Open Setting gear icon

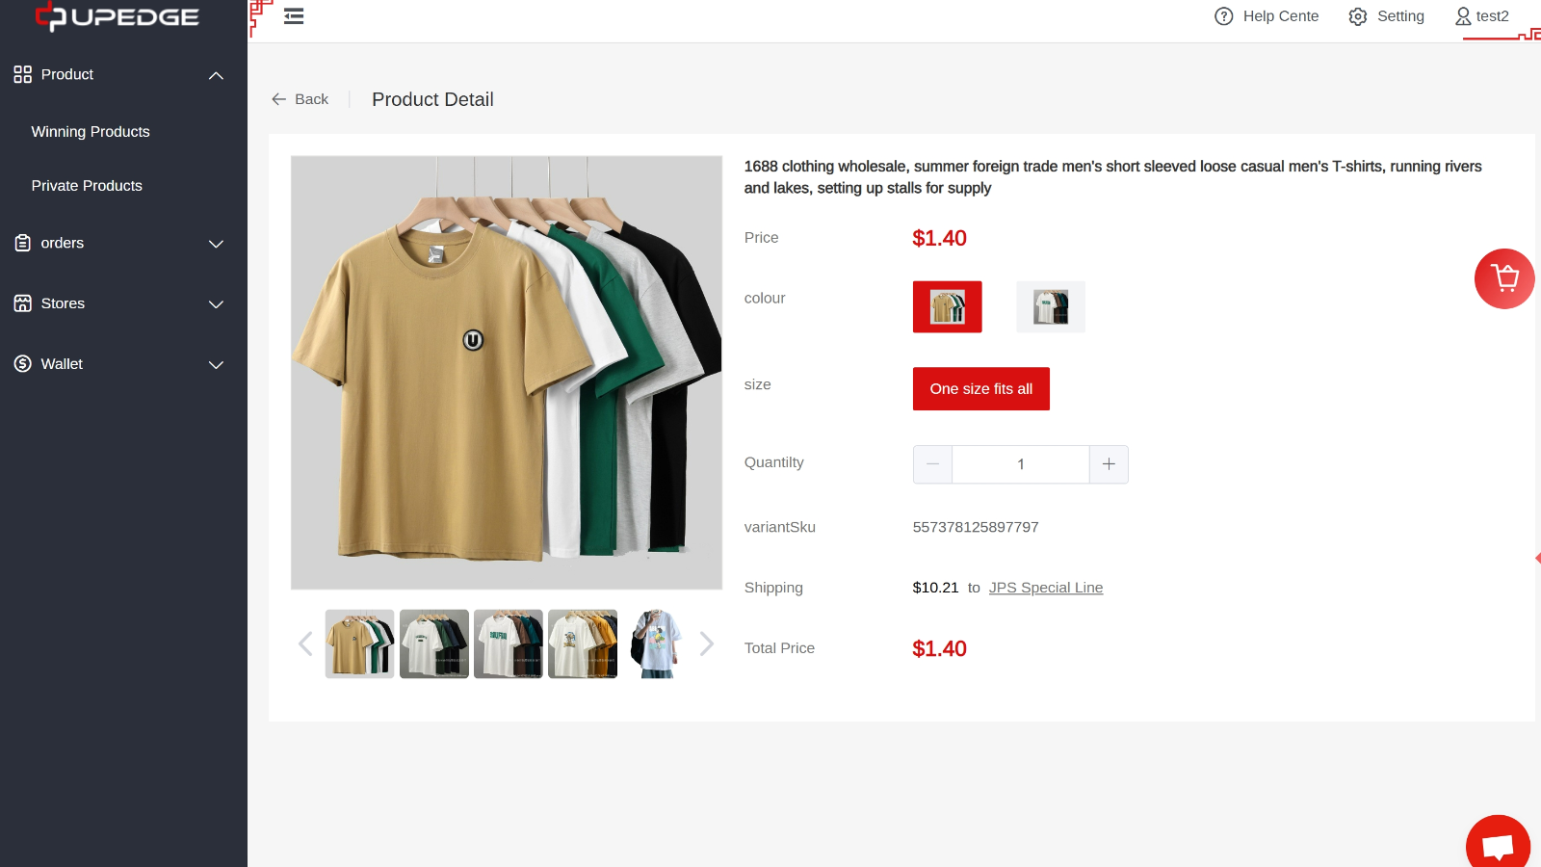point(1357,16)
